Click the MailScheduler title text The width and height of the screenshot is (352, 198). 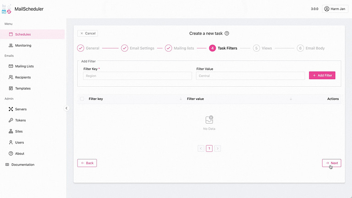[x=29, y=9]
